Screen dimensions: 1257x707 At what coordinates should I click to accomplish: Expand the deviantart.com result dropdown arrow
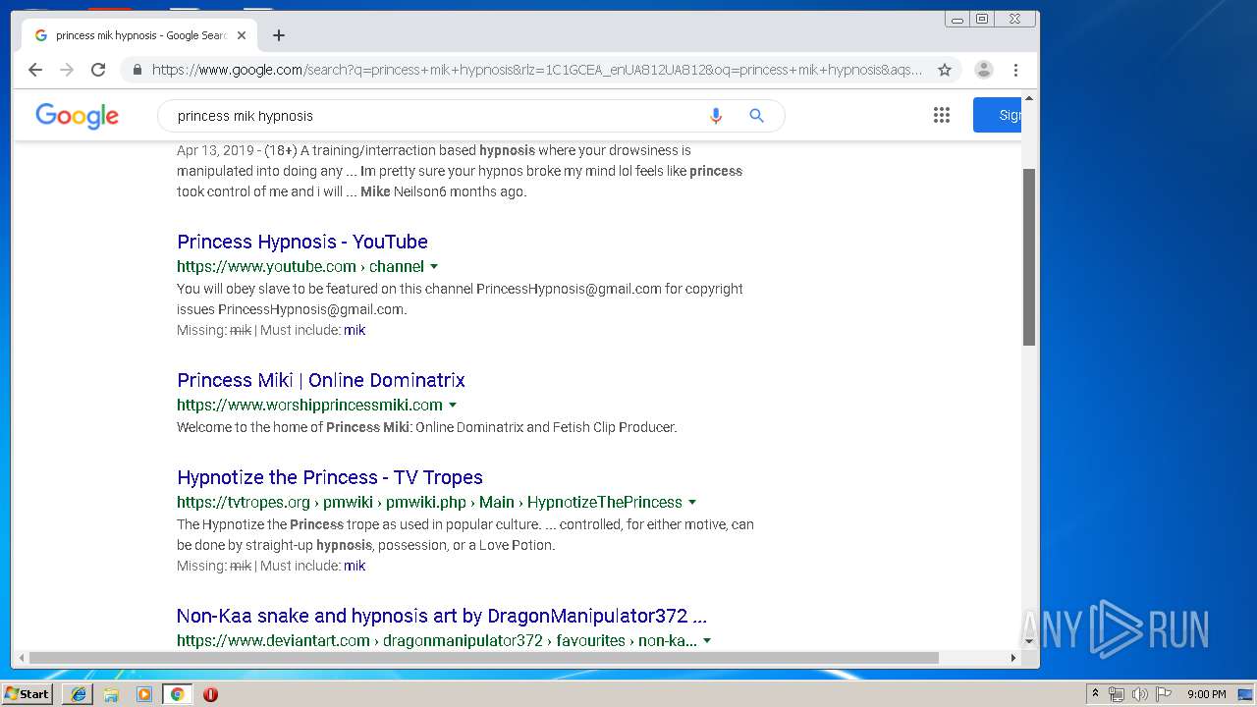[x=707, y=641]
